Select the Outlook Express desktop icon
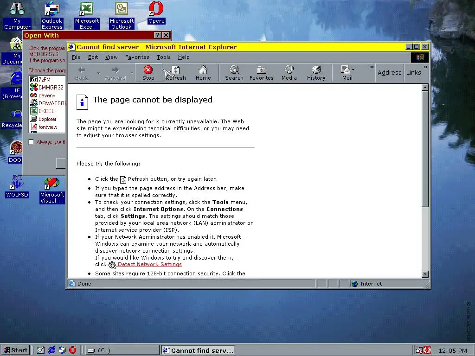This screenshot has width=475, height=356. pos(52,15)
